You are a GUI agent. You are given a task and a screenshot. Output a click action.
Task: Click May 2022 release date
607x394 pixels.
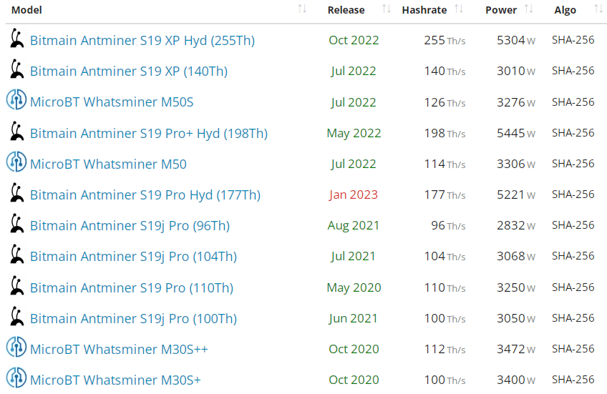354,134
